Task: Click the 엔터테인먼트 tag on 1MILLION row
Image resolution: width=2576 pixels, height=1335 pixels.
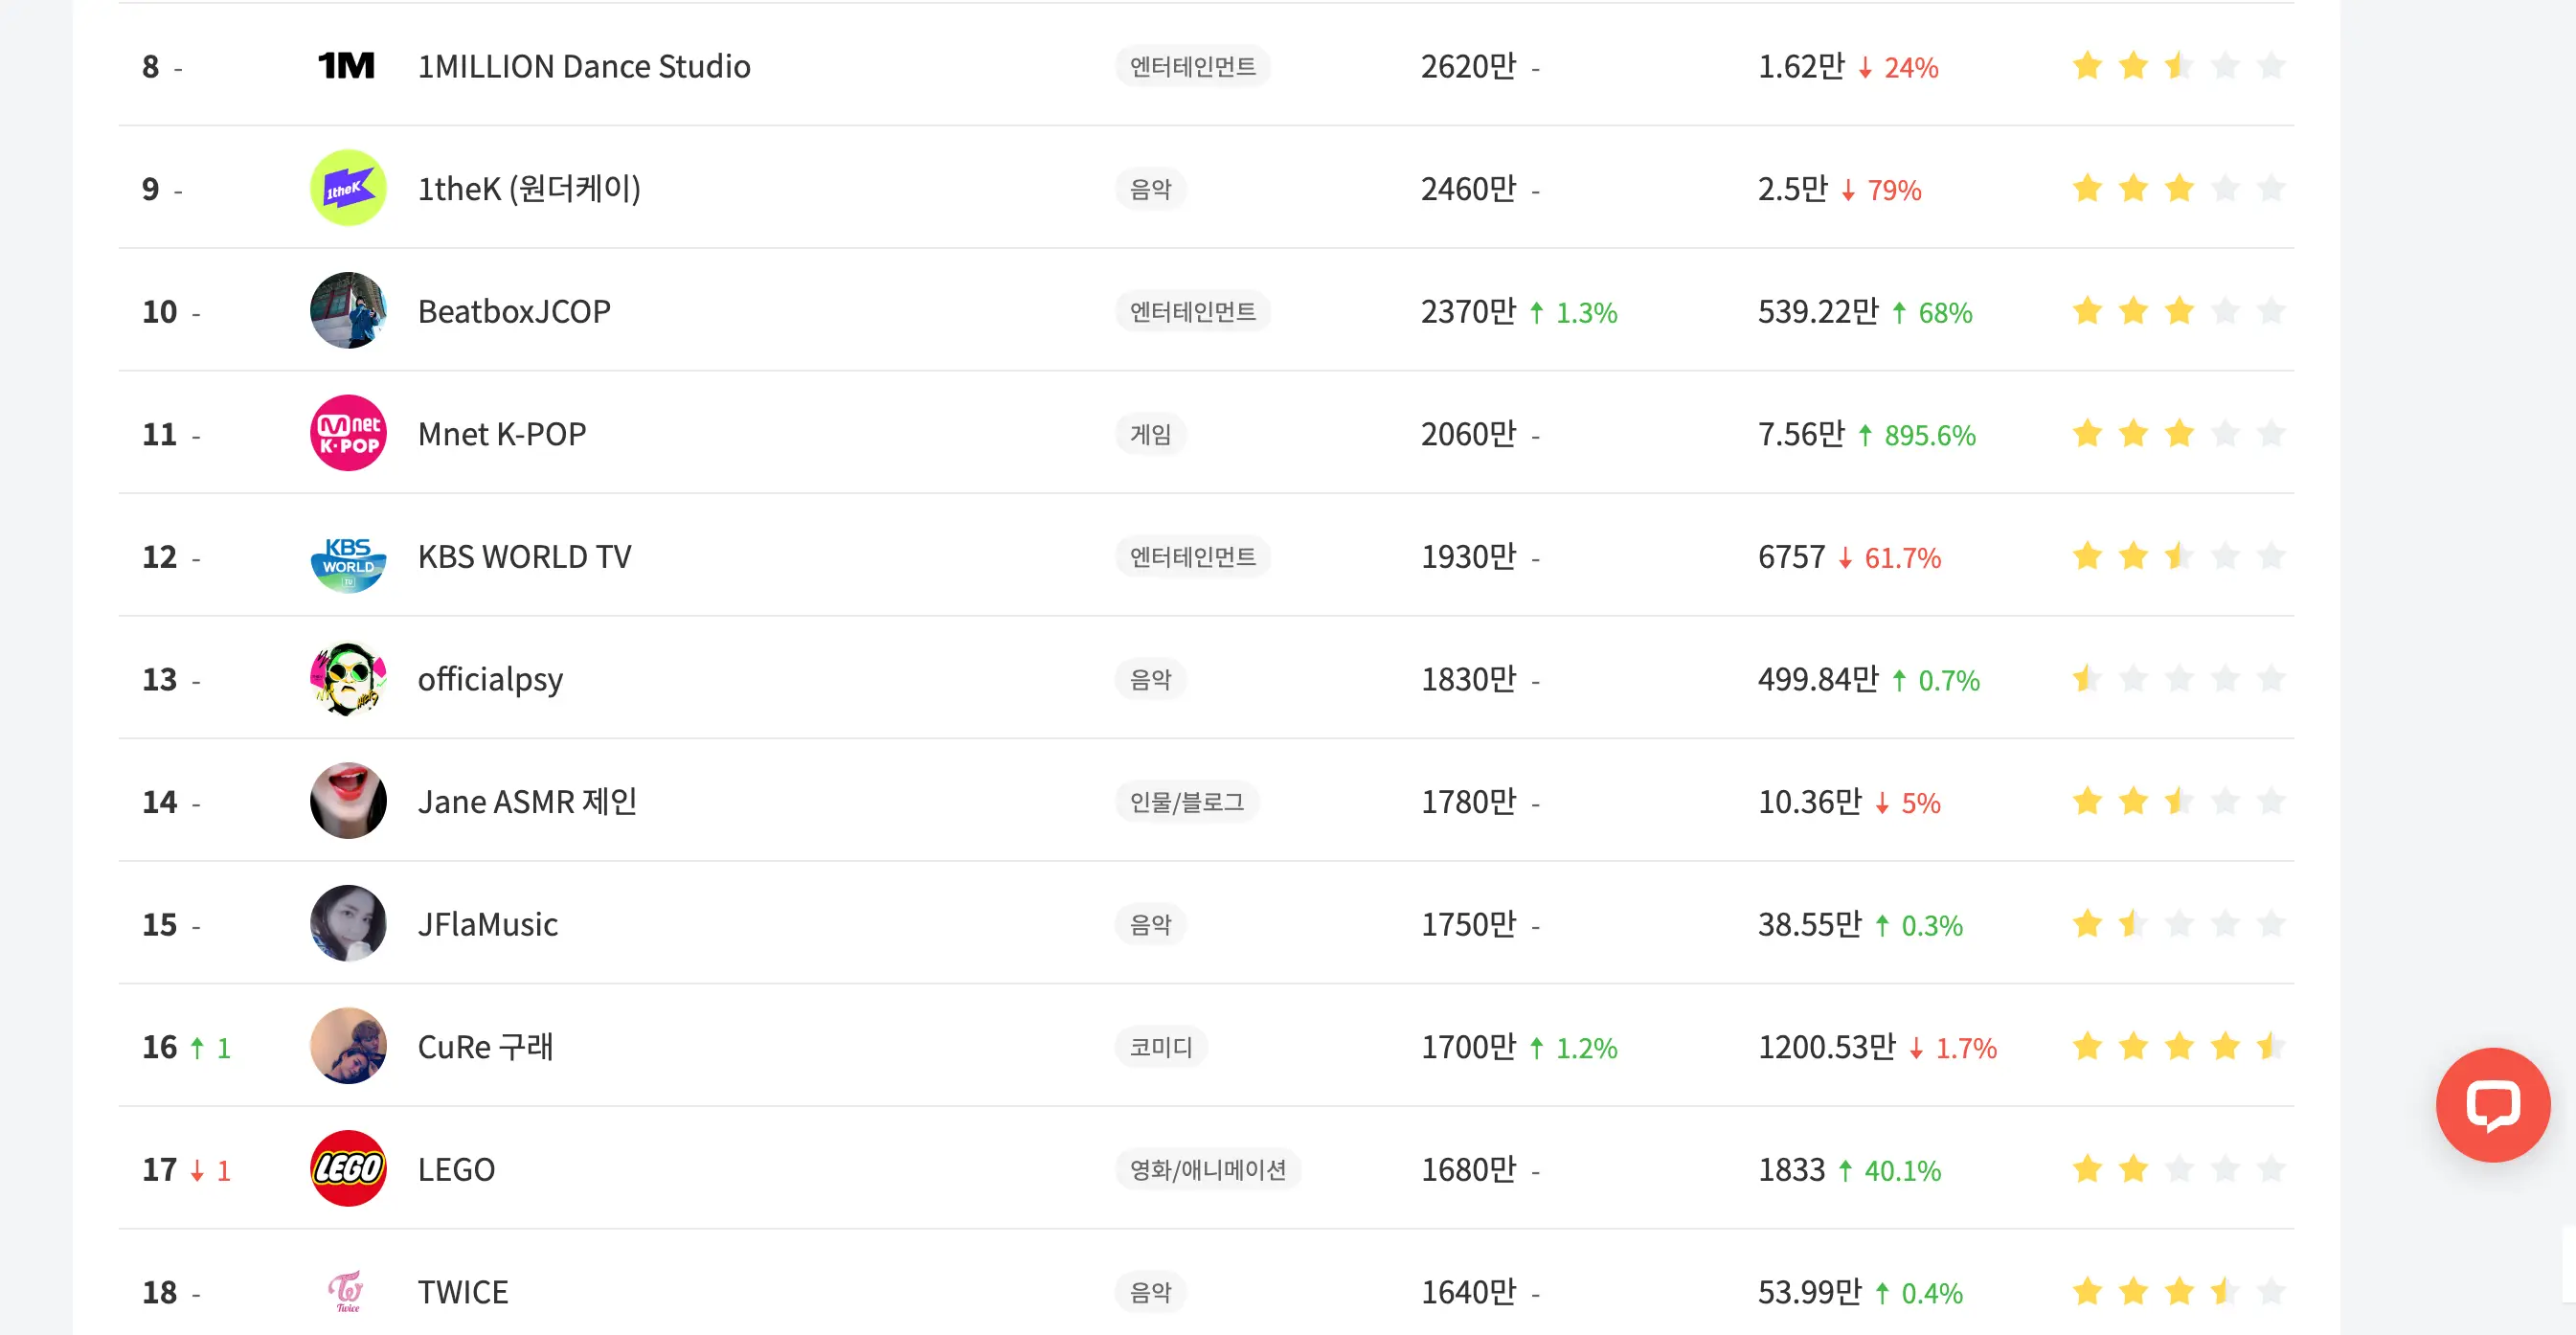Action: click(1193, 66)
